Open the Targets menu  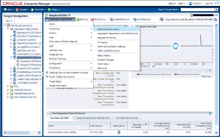click(x=22, y=10)
